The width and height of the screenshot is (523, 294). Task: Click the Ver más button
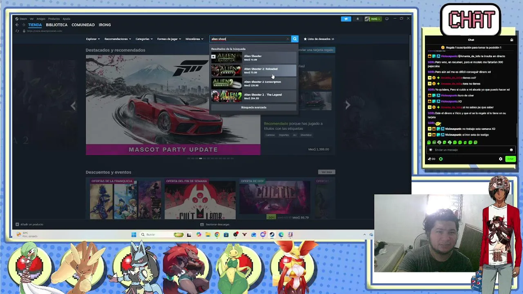(x=326, y=172)
